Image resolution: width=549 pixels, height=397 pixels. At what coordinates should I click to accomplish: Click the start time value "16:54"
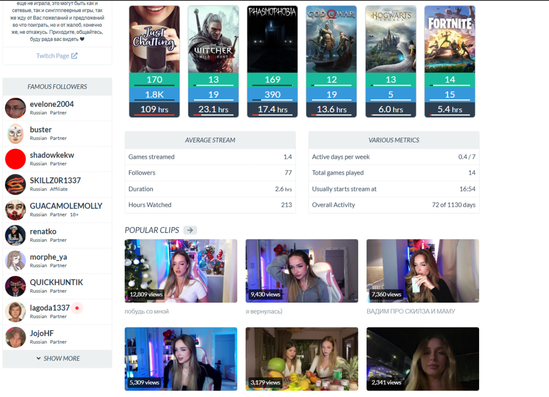(468, 189)
